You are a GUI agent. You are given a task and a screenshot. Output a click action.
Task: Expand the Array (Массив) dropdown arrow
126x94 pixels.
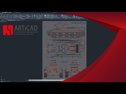[x=30, y=18]
